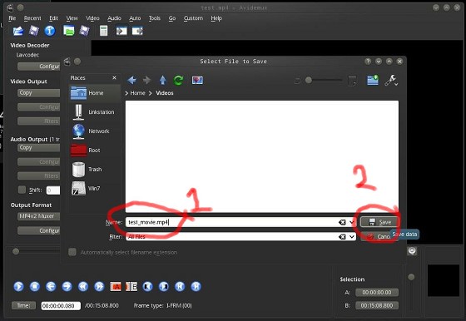
Task: Open Linkstation in Places panel
Action: click(95, 112)
